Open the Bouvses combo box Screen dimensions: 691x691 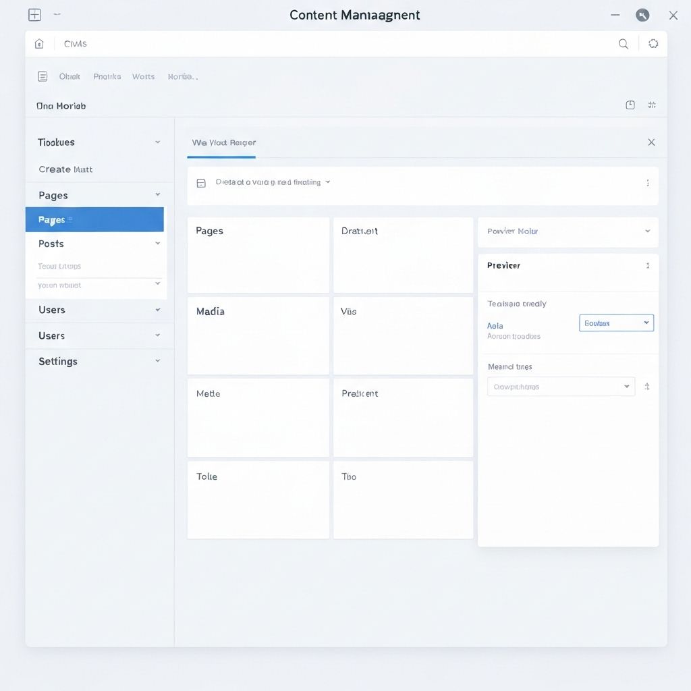(x=615, y=323)
